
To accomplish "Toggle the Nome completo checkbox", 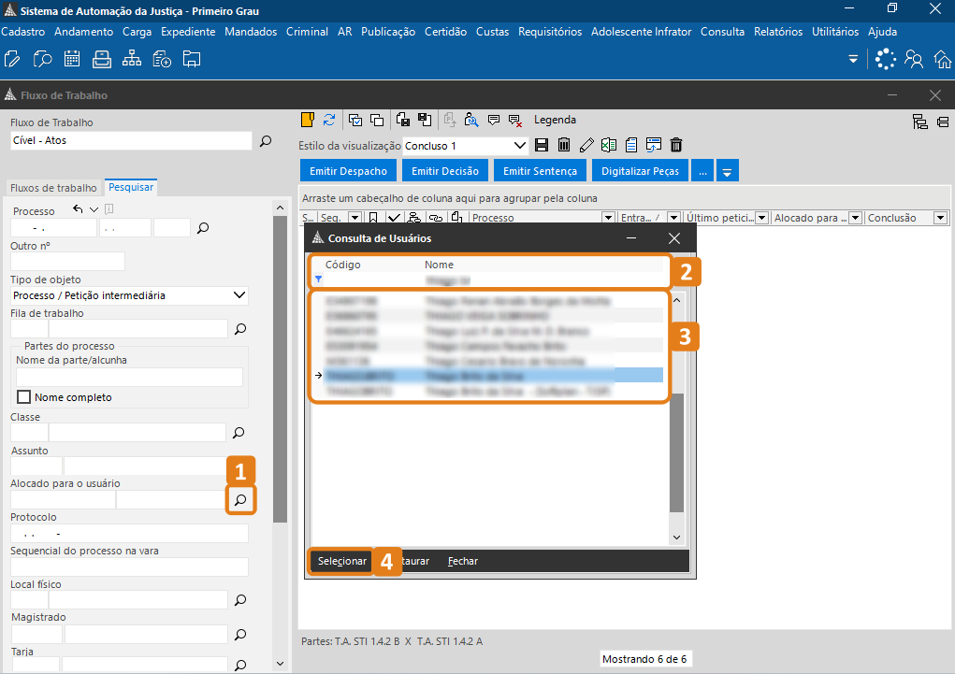I will 23,397.
